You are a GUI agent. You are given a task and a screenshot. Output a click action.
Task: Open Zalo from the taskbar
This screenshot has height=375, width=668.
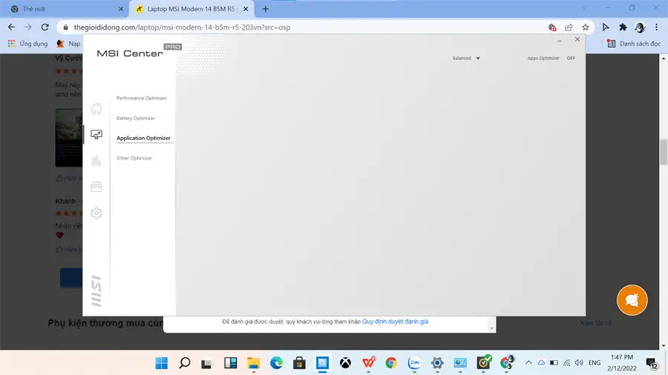414,363
